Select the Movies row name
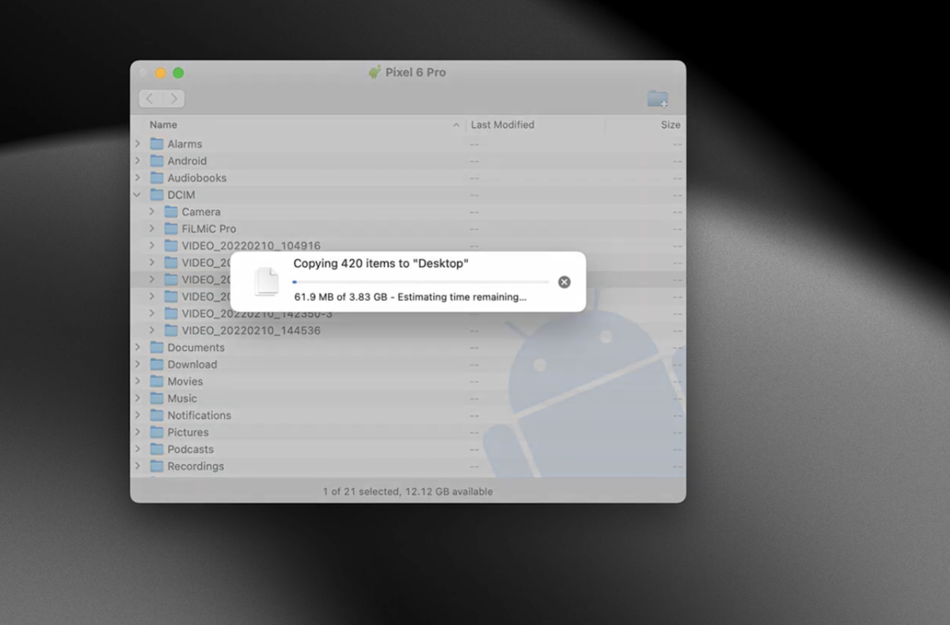 click(185, 382)
